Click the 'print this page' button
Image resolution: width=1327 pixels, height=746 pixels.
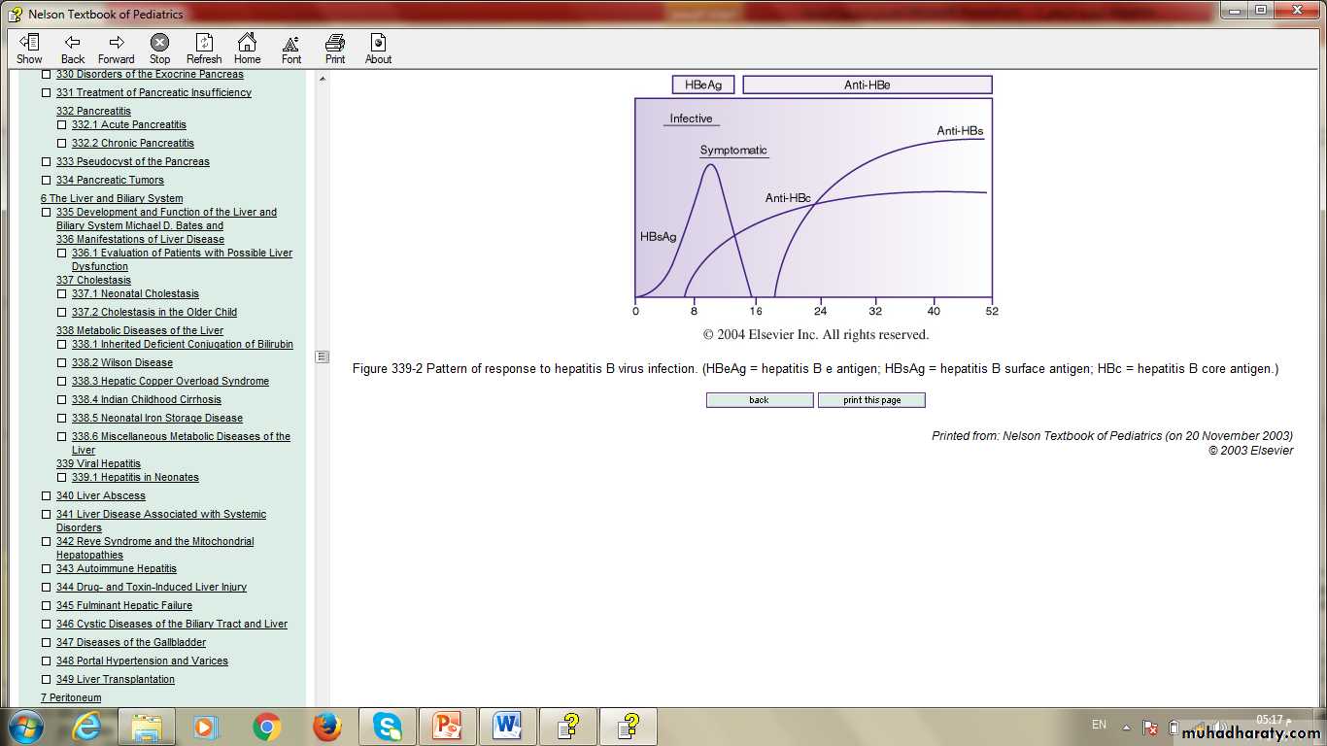coord(871,400)
